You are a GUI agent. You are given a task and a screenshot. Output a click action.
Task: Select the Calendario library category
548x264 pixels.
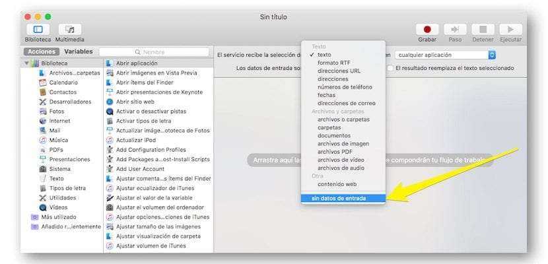[63, 82]
